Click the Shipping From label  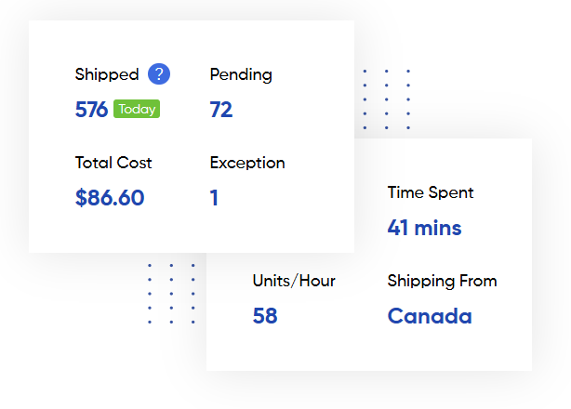click(x=442, y=281)
